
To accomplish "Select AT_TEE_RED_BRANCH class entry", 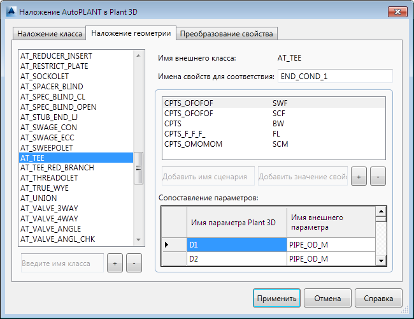I will point(76,168).
